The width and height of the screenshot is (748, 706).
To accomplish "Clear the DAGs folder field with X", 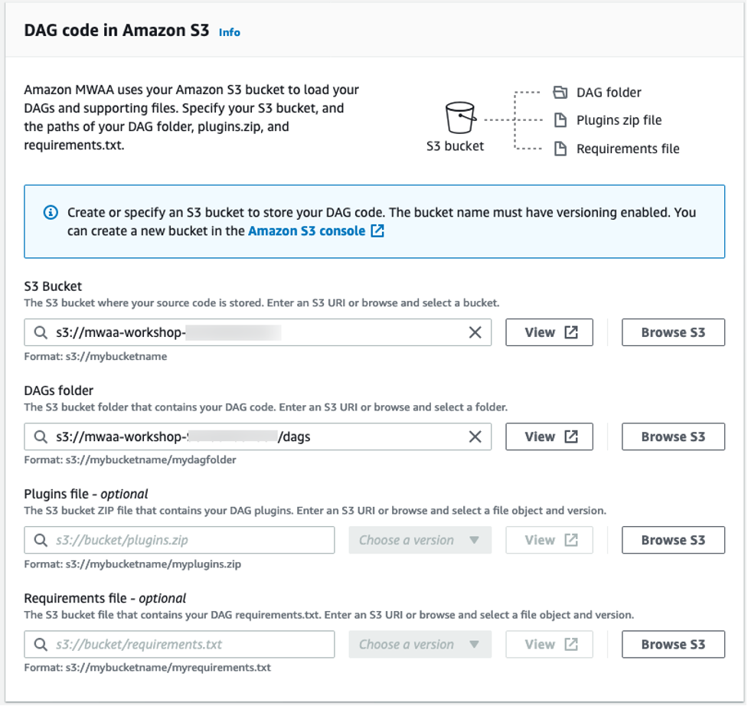I will (x=475, y=436).
